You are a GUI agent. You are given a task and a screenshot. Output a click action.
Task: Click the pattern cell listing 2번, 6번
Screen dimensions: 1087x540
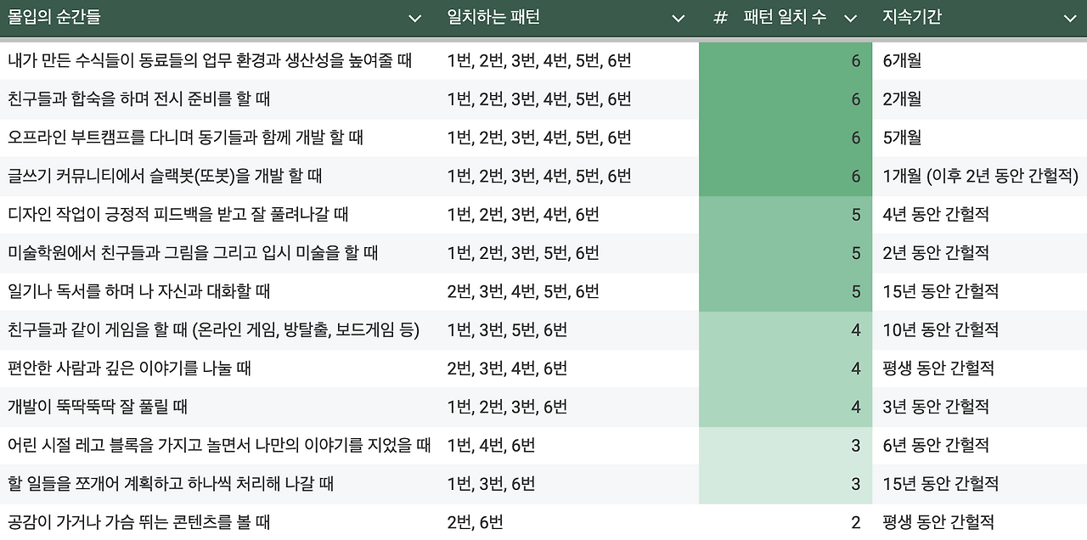click(x=474, y=521)
